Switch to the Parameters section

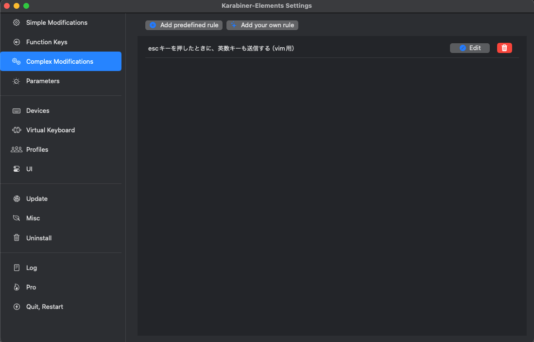[x=43, y=81]
